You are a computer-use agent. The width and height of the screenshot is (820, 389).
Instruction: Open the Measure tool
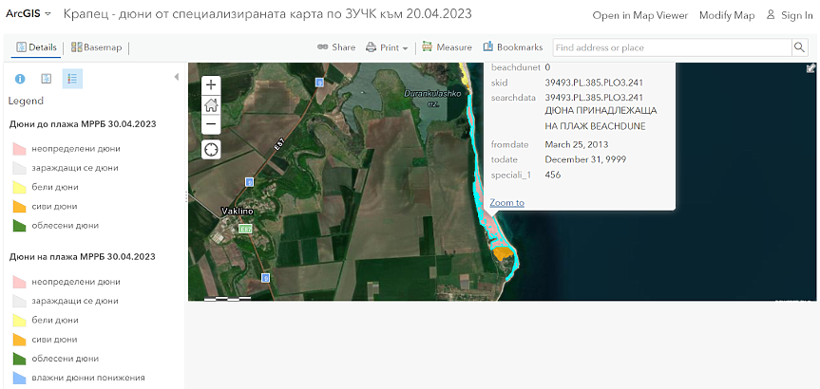tap(447, 47)
